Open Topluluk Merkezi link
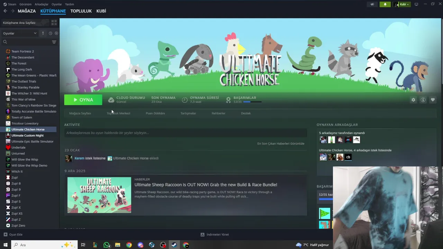Viewport: 443px width, 249px height. (118, 113)
